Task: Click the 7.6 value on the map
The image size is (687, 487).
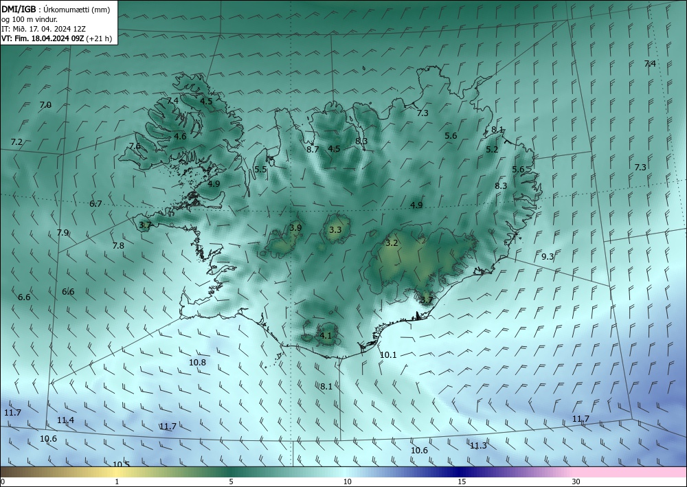Action: [x=135, y=146]
